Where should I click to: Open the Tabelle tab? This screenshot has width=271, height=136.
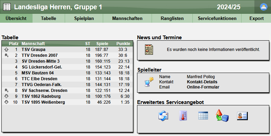coord(48,18)
